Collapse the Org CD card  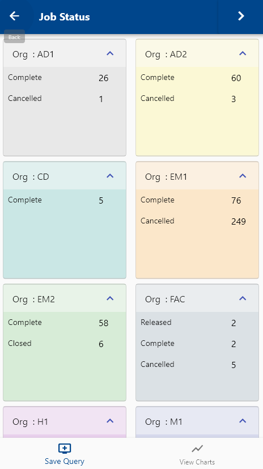click(110, 176)
